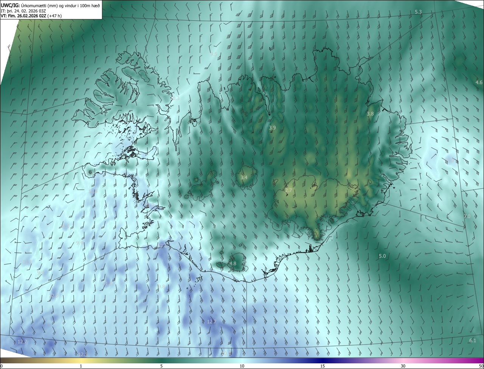The height and width of the screenshot is (369, 484).
Task: Click the map value label '4.6'
Action: (x=479, y=82)
